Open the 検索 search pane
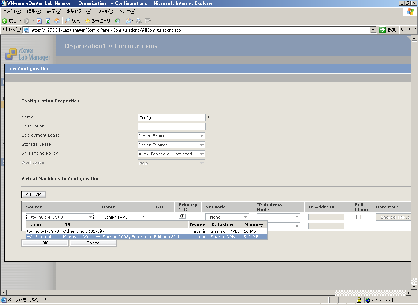 click(73, 21)
